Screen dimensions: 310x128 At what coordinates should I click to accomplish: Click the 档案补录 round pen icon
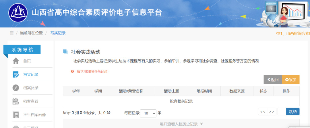(x=16, y=88)
